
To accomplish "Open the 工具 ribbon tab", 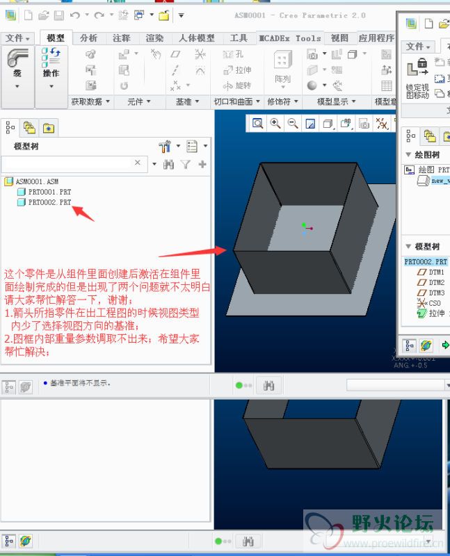I will point(239,38).
